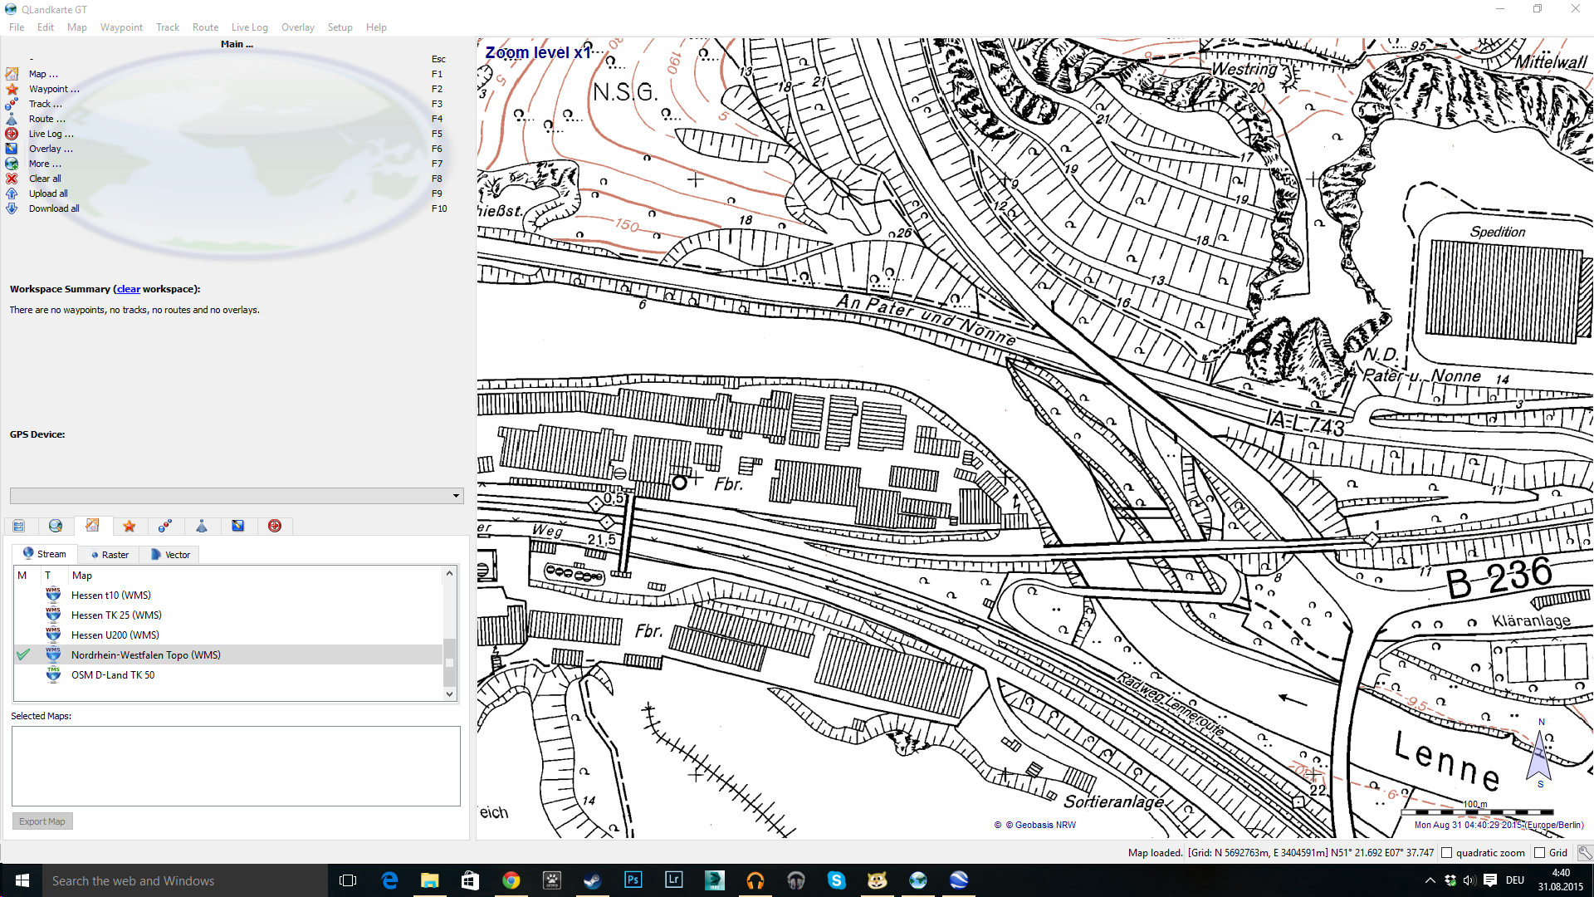The width and height of the screenshot is (1594, 897).
Task: Enable the quadratic zoom checkbox
Action: tap(1447, 852)
